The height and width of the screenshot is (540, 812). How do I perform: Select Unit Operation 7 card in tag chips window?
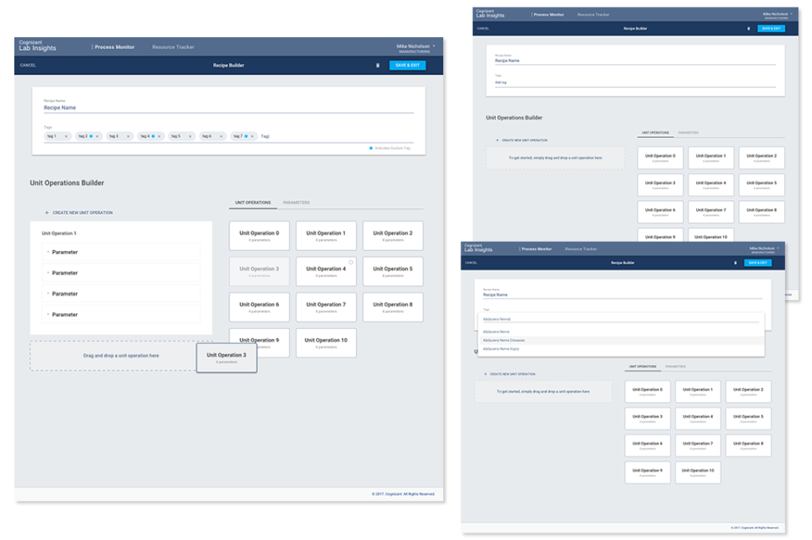(x=326, y=308)
